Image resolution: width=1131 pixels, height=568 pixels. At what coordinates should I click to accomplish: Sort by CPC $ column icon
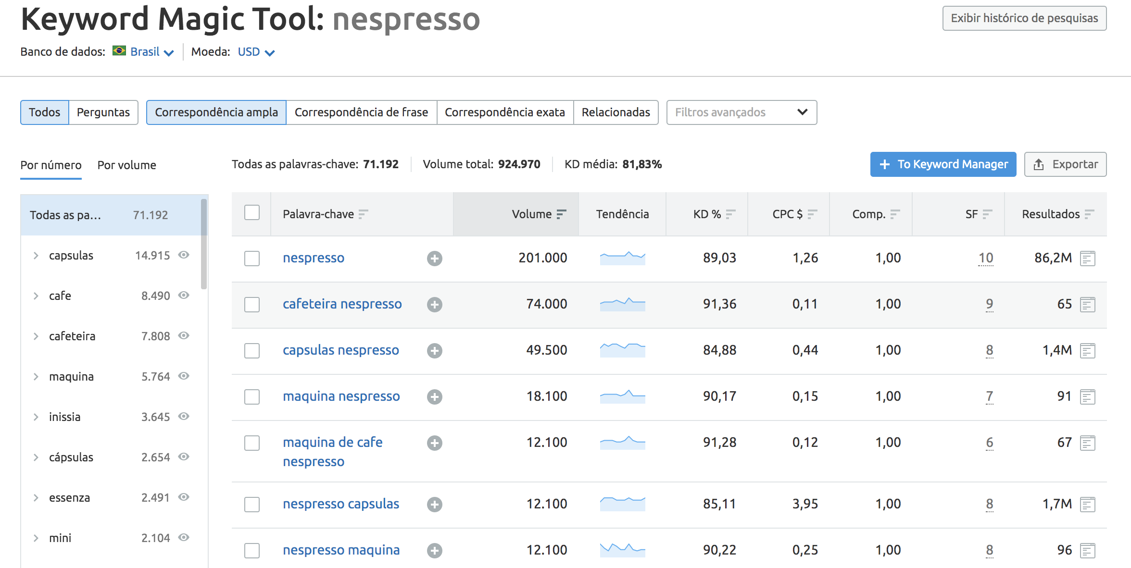(x=813, y=214)
